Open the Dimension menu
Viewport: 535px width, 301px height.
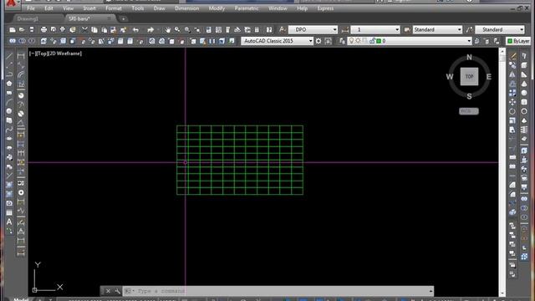click(187, 8)
